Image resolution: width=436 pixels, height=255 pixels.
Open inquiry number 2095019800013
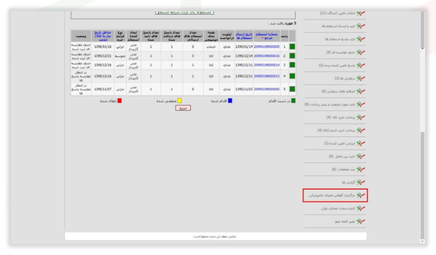click(267, 76)
